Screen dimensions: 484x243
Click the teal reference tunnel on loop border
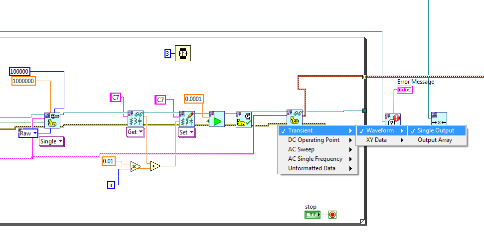pyautogui.click(x=364, y=111)
